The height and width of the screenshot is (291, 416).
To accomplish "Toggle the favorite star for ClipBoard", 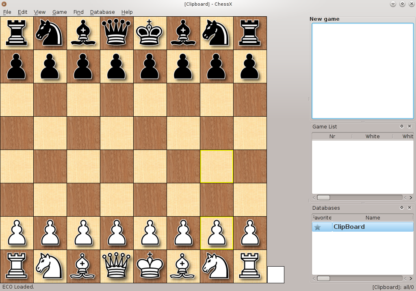I will pyautogui.click(x=317, y=227).
